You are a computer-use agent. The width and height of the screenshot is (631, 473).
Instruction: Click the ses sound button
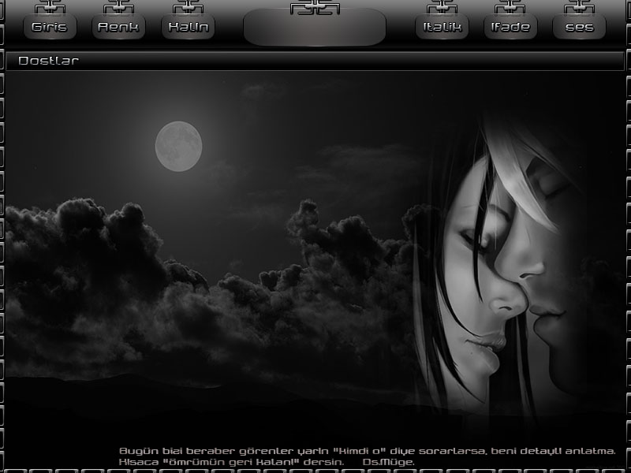pos(579,27)
